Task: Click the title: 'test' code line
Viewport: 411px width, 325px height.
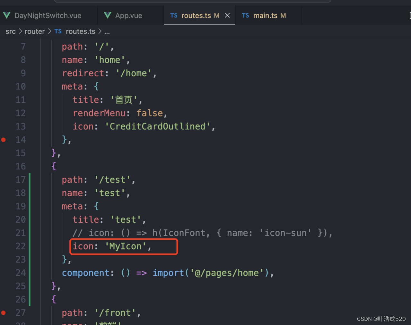Action: [109, 220]
